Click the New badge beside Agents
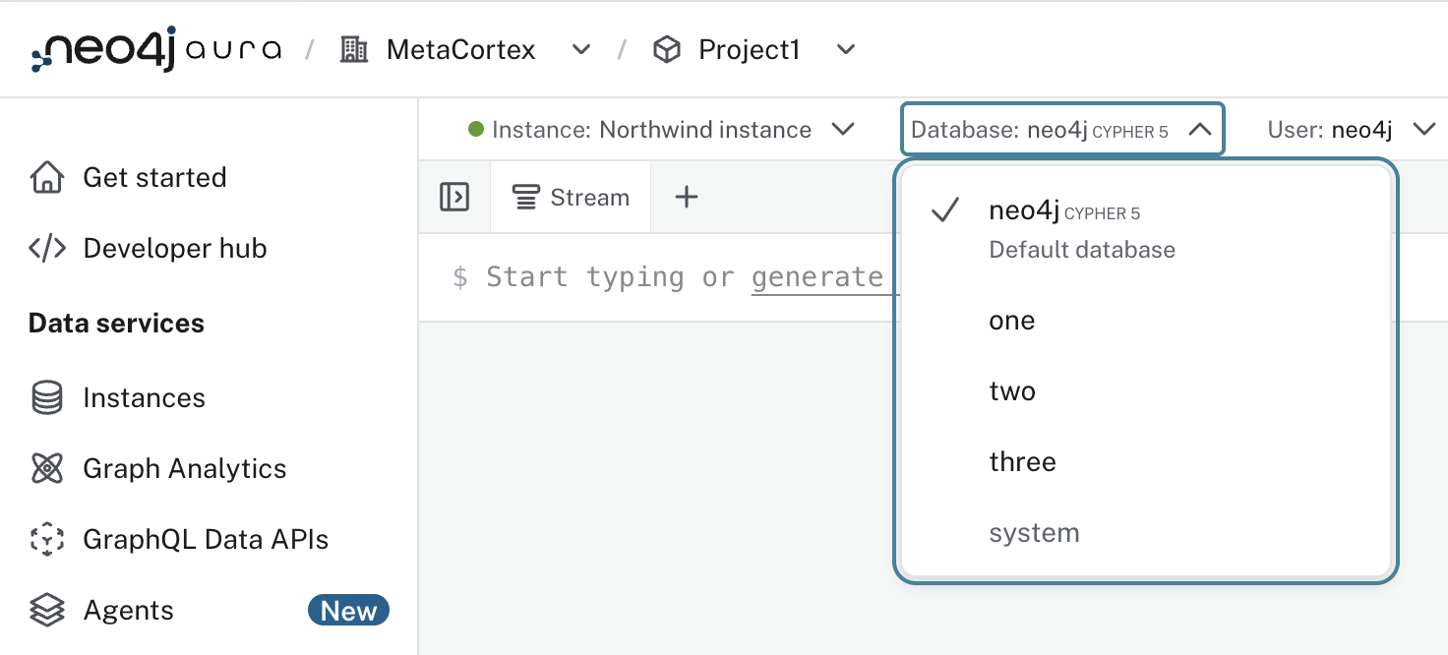Screen dimensions: 1448x655 (x=348, y=611)
